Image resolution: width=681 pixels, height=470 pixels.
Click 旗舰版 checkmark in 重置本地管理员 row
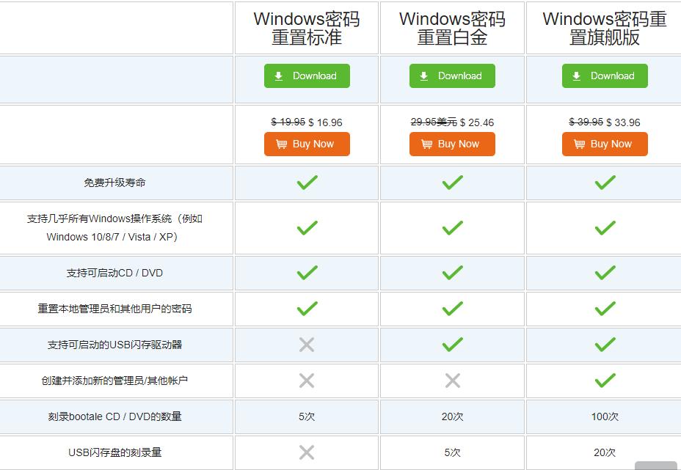tap(605, 309)
